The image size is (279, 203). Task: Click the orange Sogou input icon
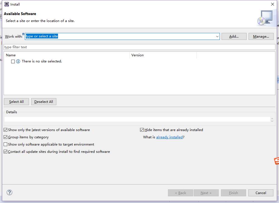point(276,161)
